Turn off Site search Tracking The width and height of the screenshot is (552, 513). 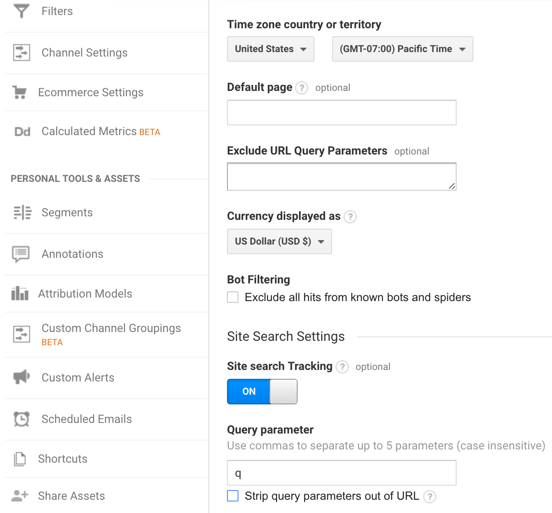pos(262,392)
